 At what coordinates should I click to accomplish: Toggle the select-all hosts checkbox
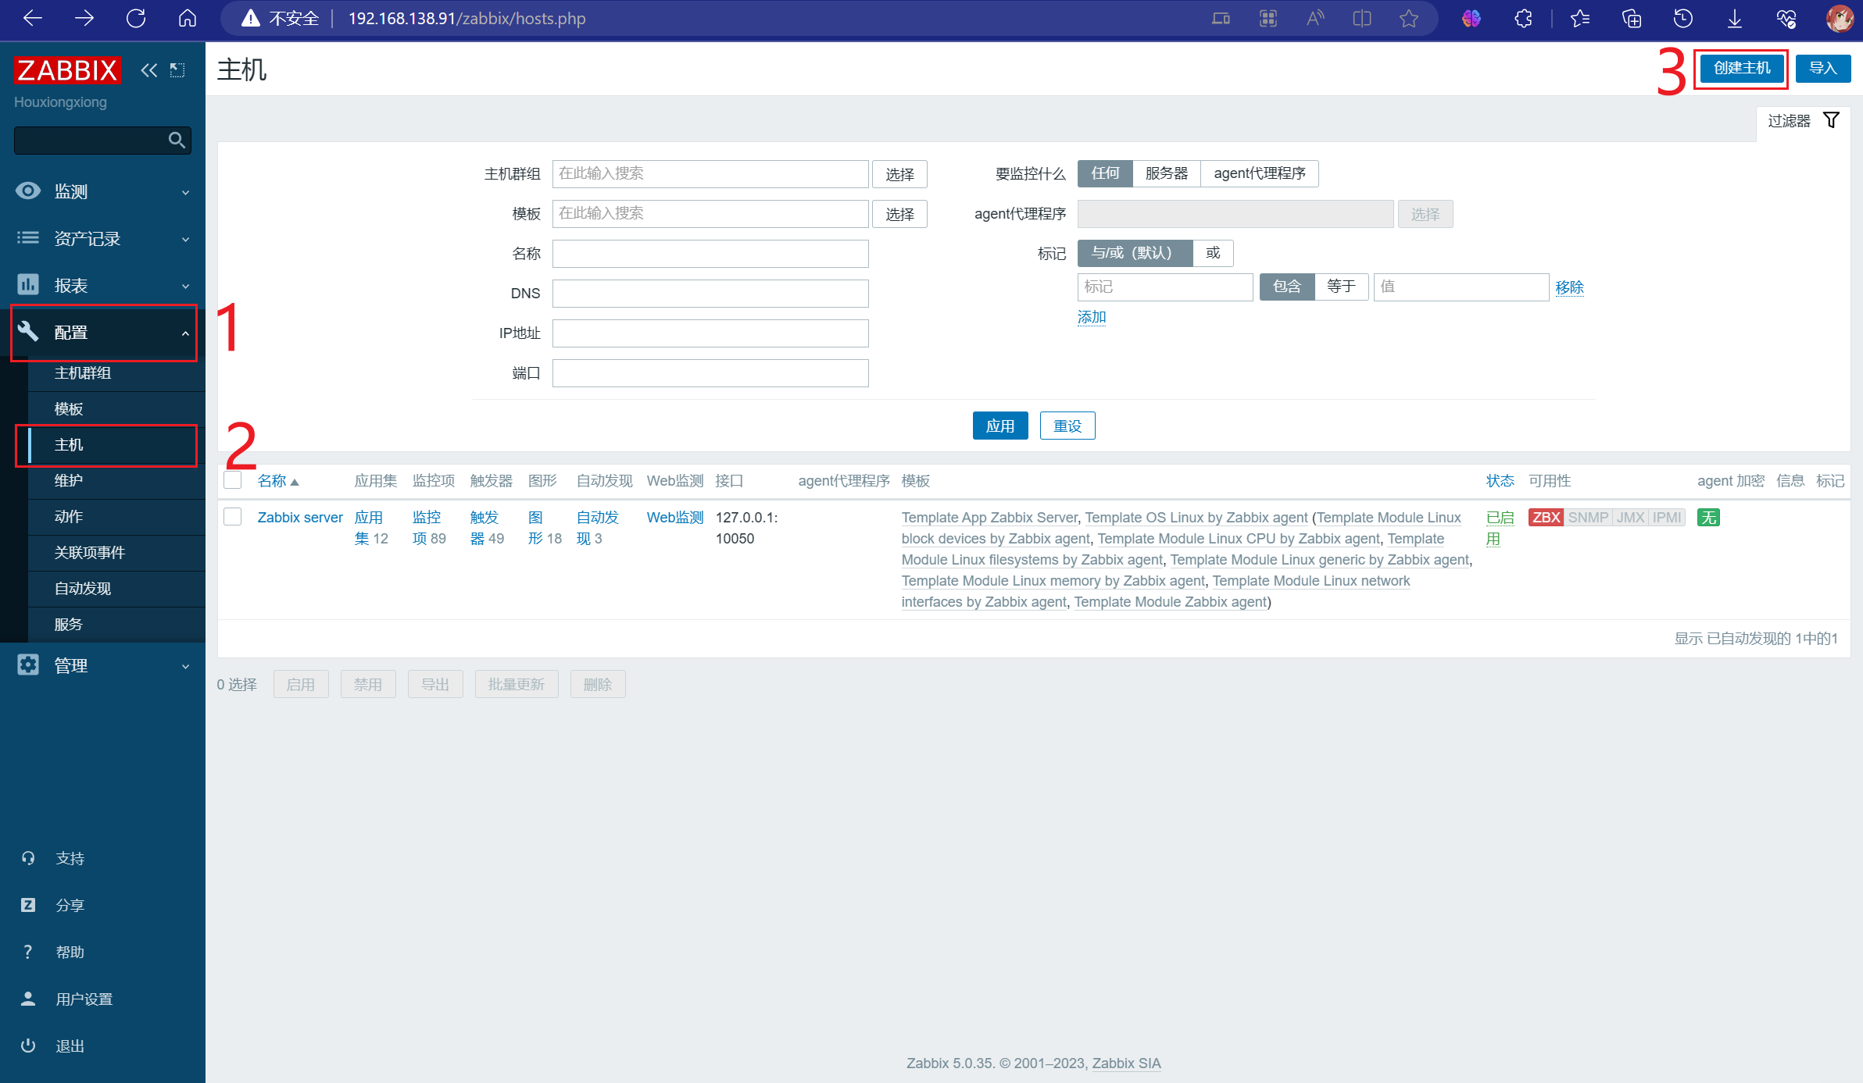(233, 480)
